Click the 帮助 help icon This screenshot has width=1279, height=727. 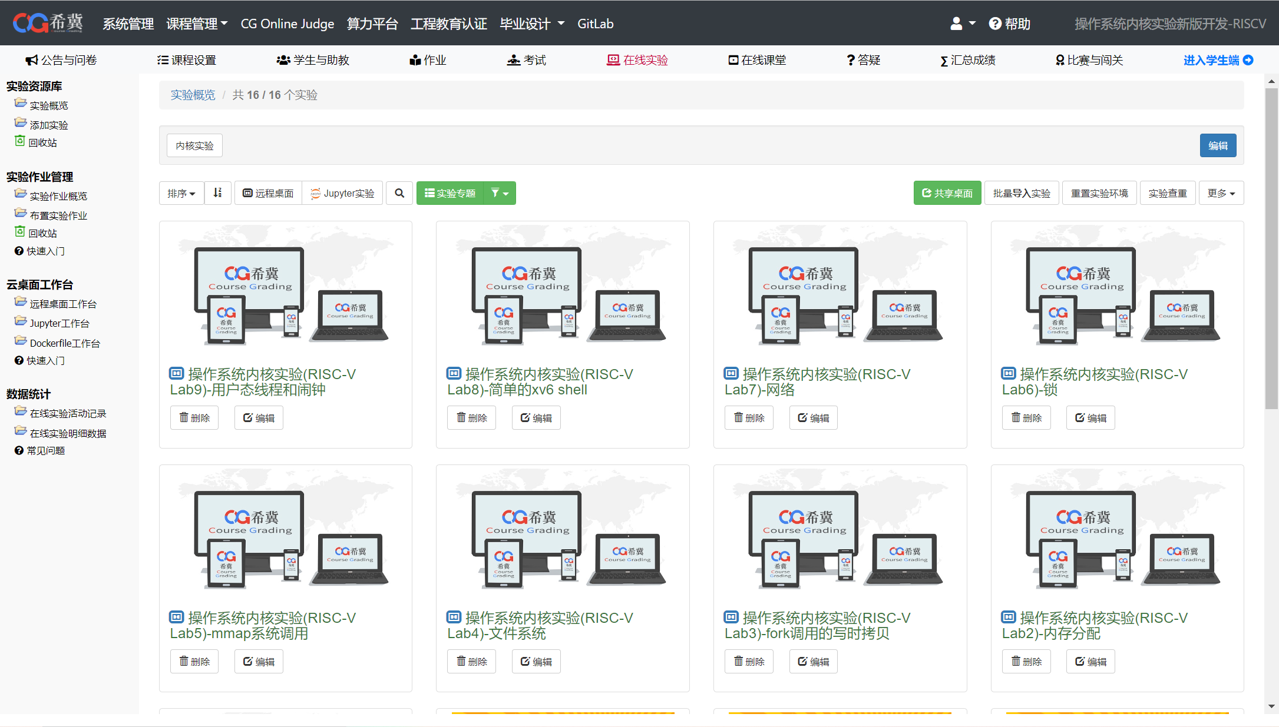point(1009,24)
